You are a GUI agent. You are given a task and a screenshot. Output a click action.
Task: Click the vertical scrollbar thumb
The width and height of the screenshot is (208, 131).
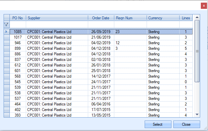tap(197, 51)
